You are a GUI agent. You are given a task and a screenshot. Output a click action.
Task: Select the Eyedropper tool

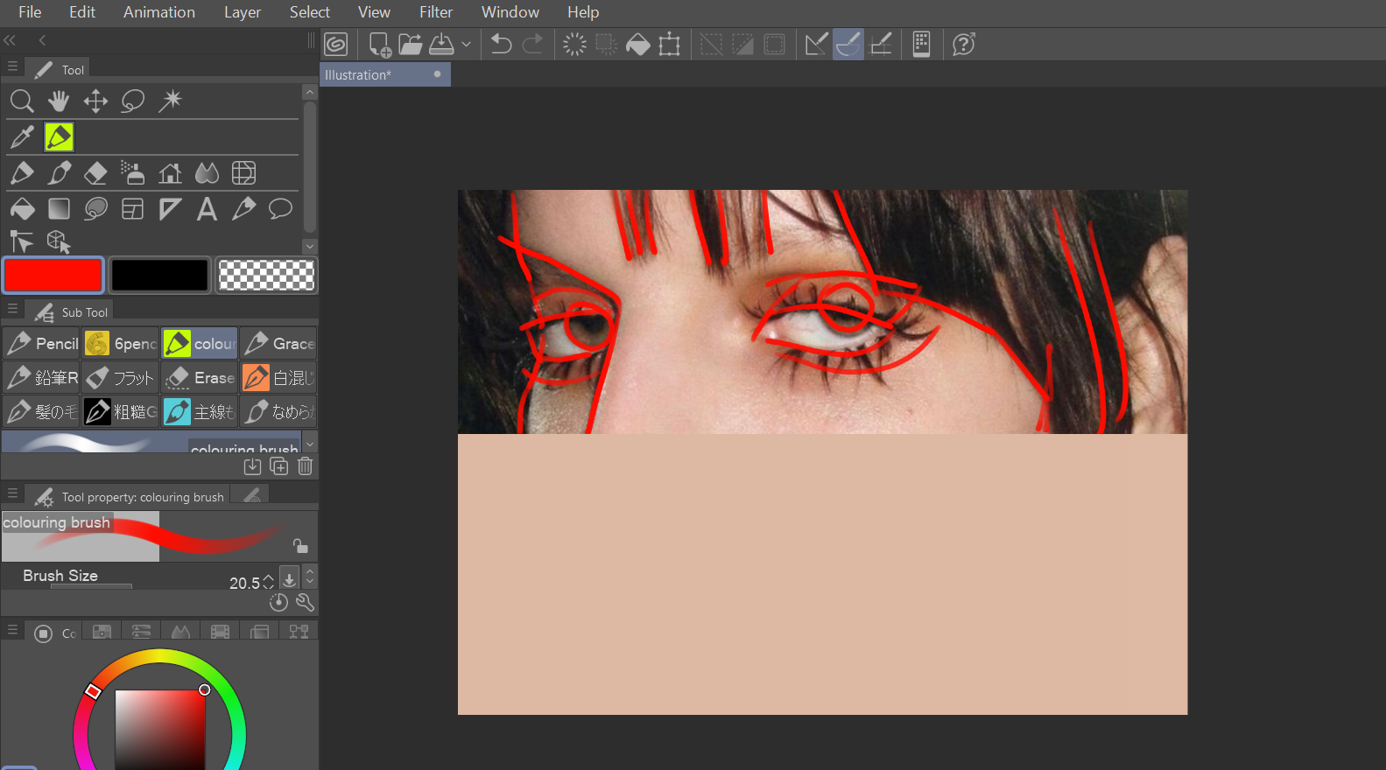pyautogui.click(x=22, y=136)
